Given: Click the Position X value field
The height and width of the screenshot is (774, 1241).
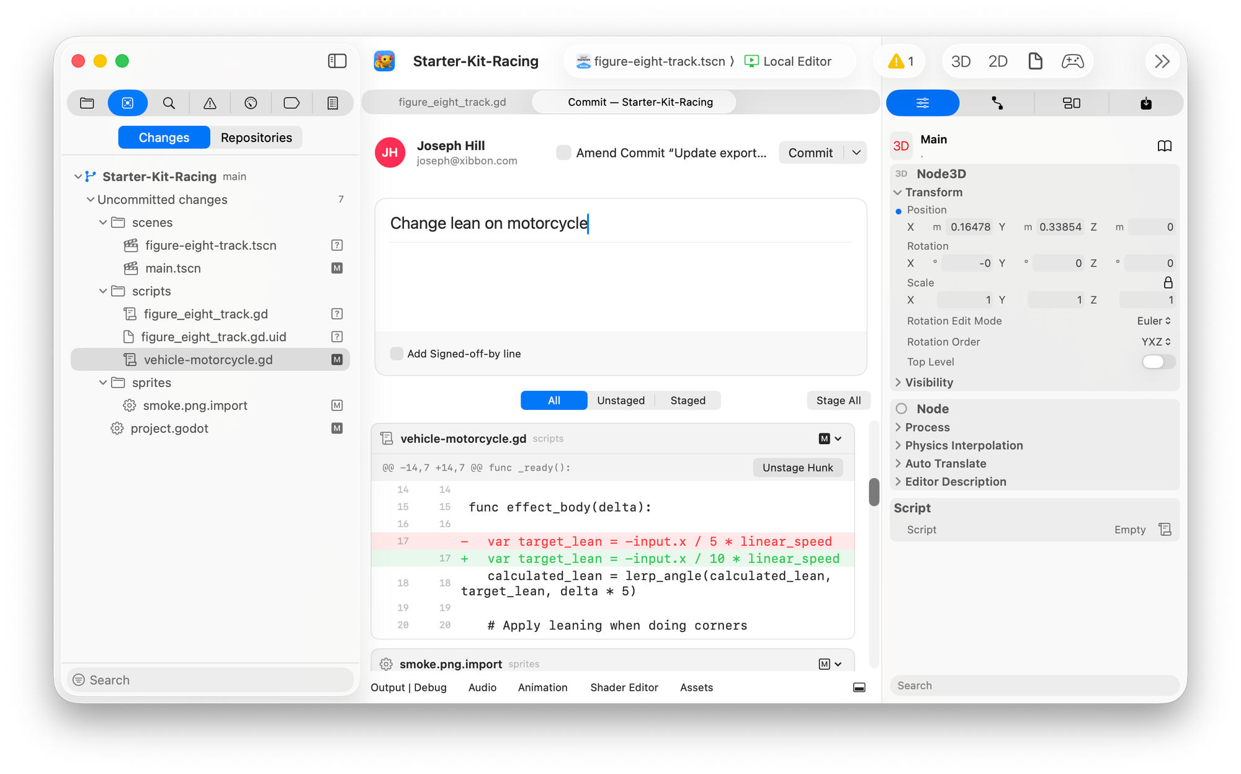Looking at the screenshot, I should click(x=969, y=227).
